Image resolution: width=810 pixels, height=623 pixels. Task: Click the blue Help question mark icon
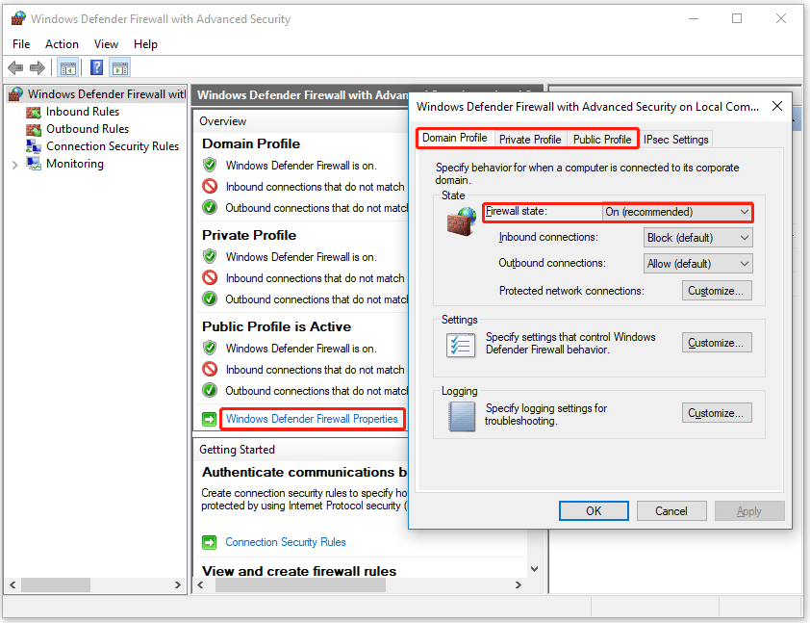pyautogui.click(x=96, y=67)
